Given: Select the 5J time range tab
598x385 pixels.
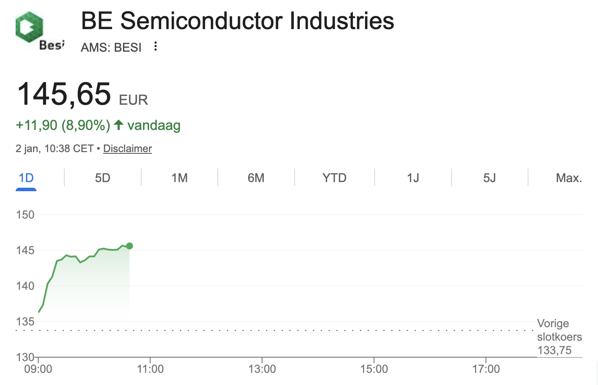Looking at the screenshot, I should click(x=489, y=178).
